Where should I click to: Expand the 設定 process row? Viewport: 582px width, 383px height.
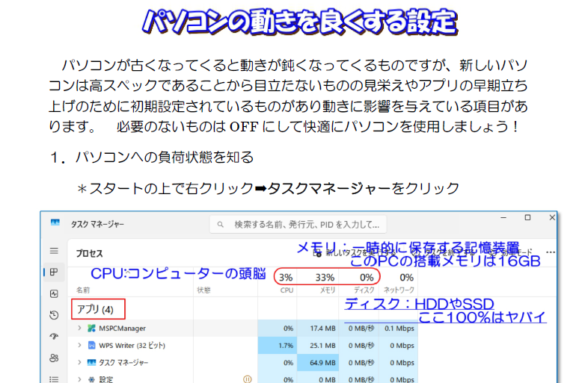pos(79,379)
